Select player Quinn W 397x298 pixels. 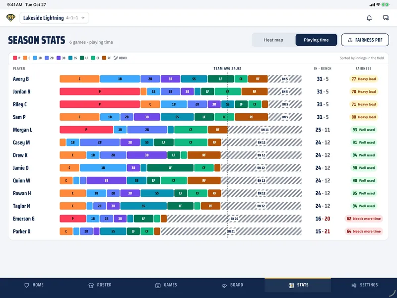coord(21,180)
